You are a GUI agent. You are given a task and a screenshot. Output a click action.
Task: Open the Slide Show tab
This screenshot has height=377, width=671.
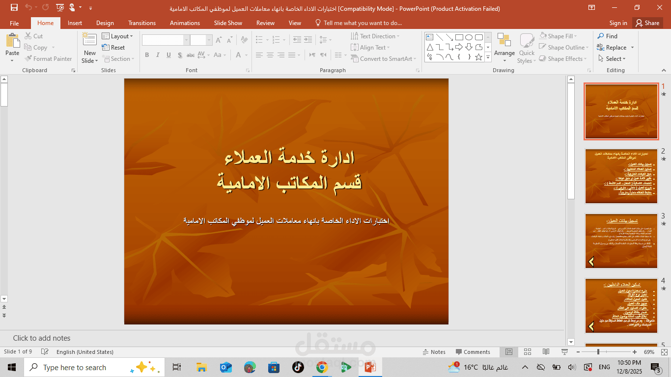(228, 23)
